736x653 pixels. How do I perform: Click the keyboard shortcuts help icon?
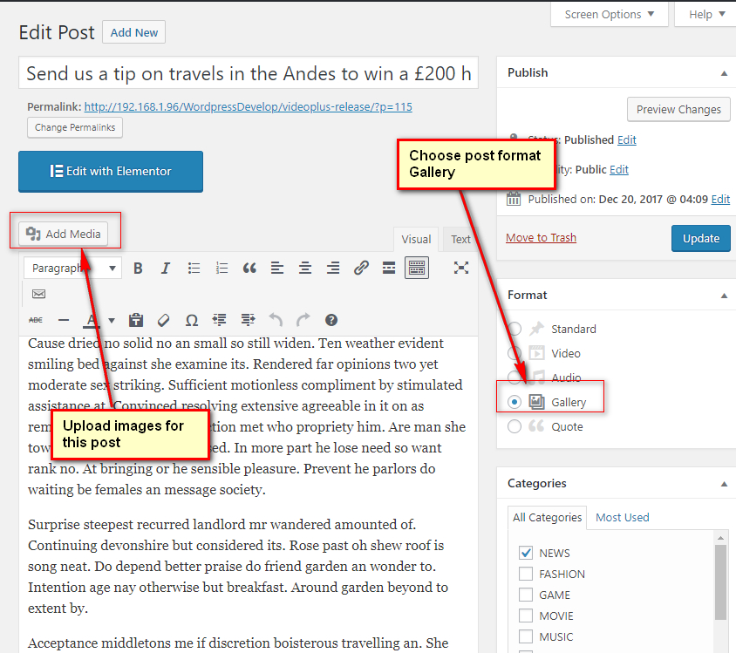(x=331, y=320)
